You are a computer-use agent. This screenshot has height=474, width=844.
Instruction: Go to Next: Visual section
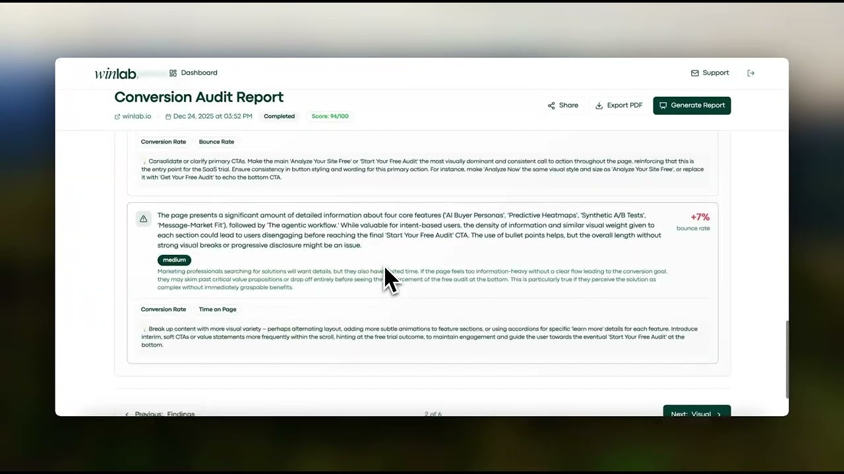[x=696, y=412]
